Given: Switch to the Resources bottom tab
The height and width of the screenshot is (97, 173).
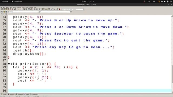Looking at the screenshot, I should pos(11,94).
